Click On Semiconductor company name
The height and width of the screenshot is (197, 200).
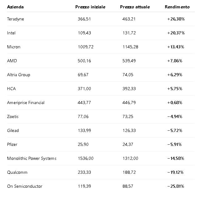(25, 186)
